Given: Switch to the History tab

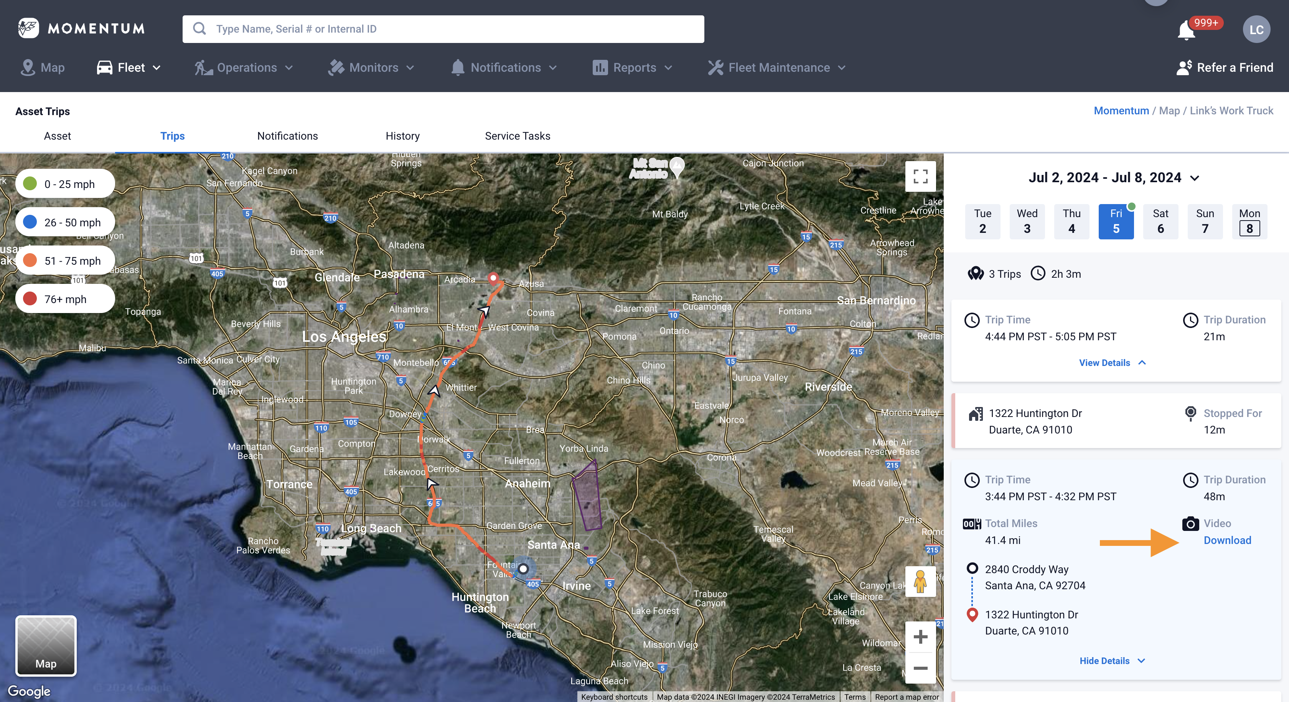Looking at the screenshot, I should click(x=402, y=135).
